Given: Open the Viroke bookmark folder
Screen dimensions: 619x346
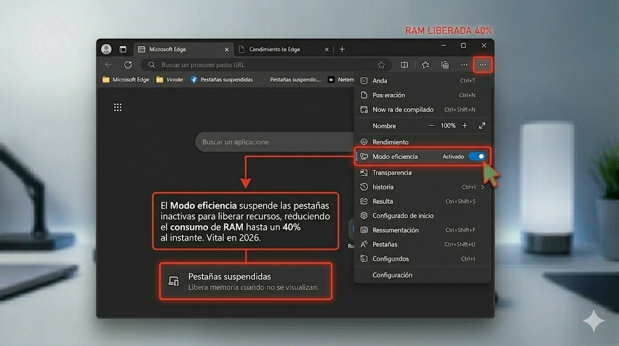Looking at the screenshot, I should coord(169,80).
